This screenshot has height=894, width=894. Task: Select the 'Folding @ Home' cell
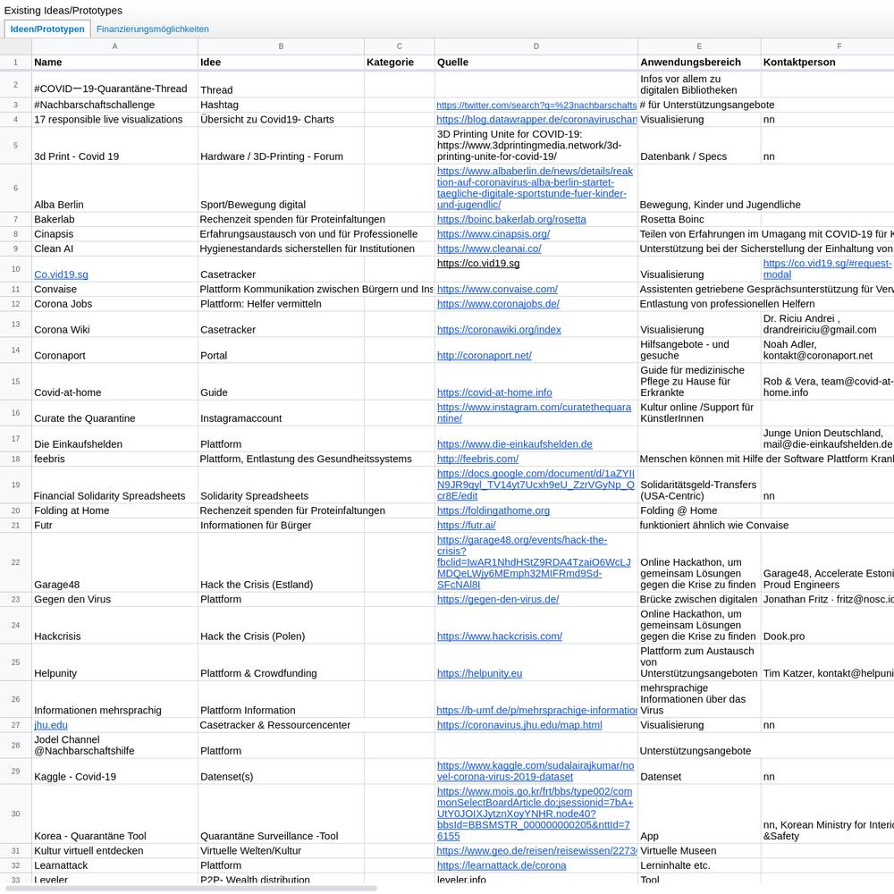(699, 510)
